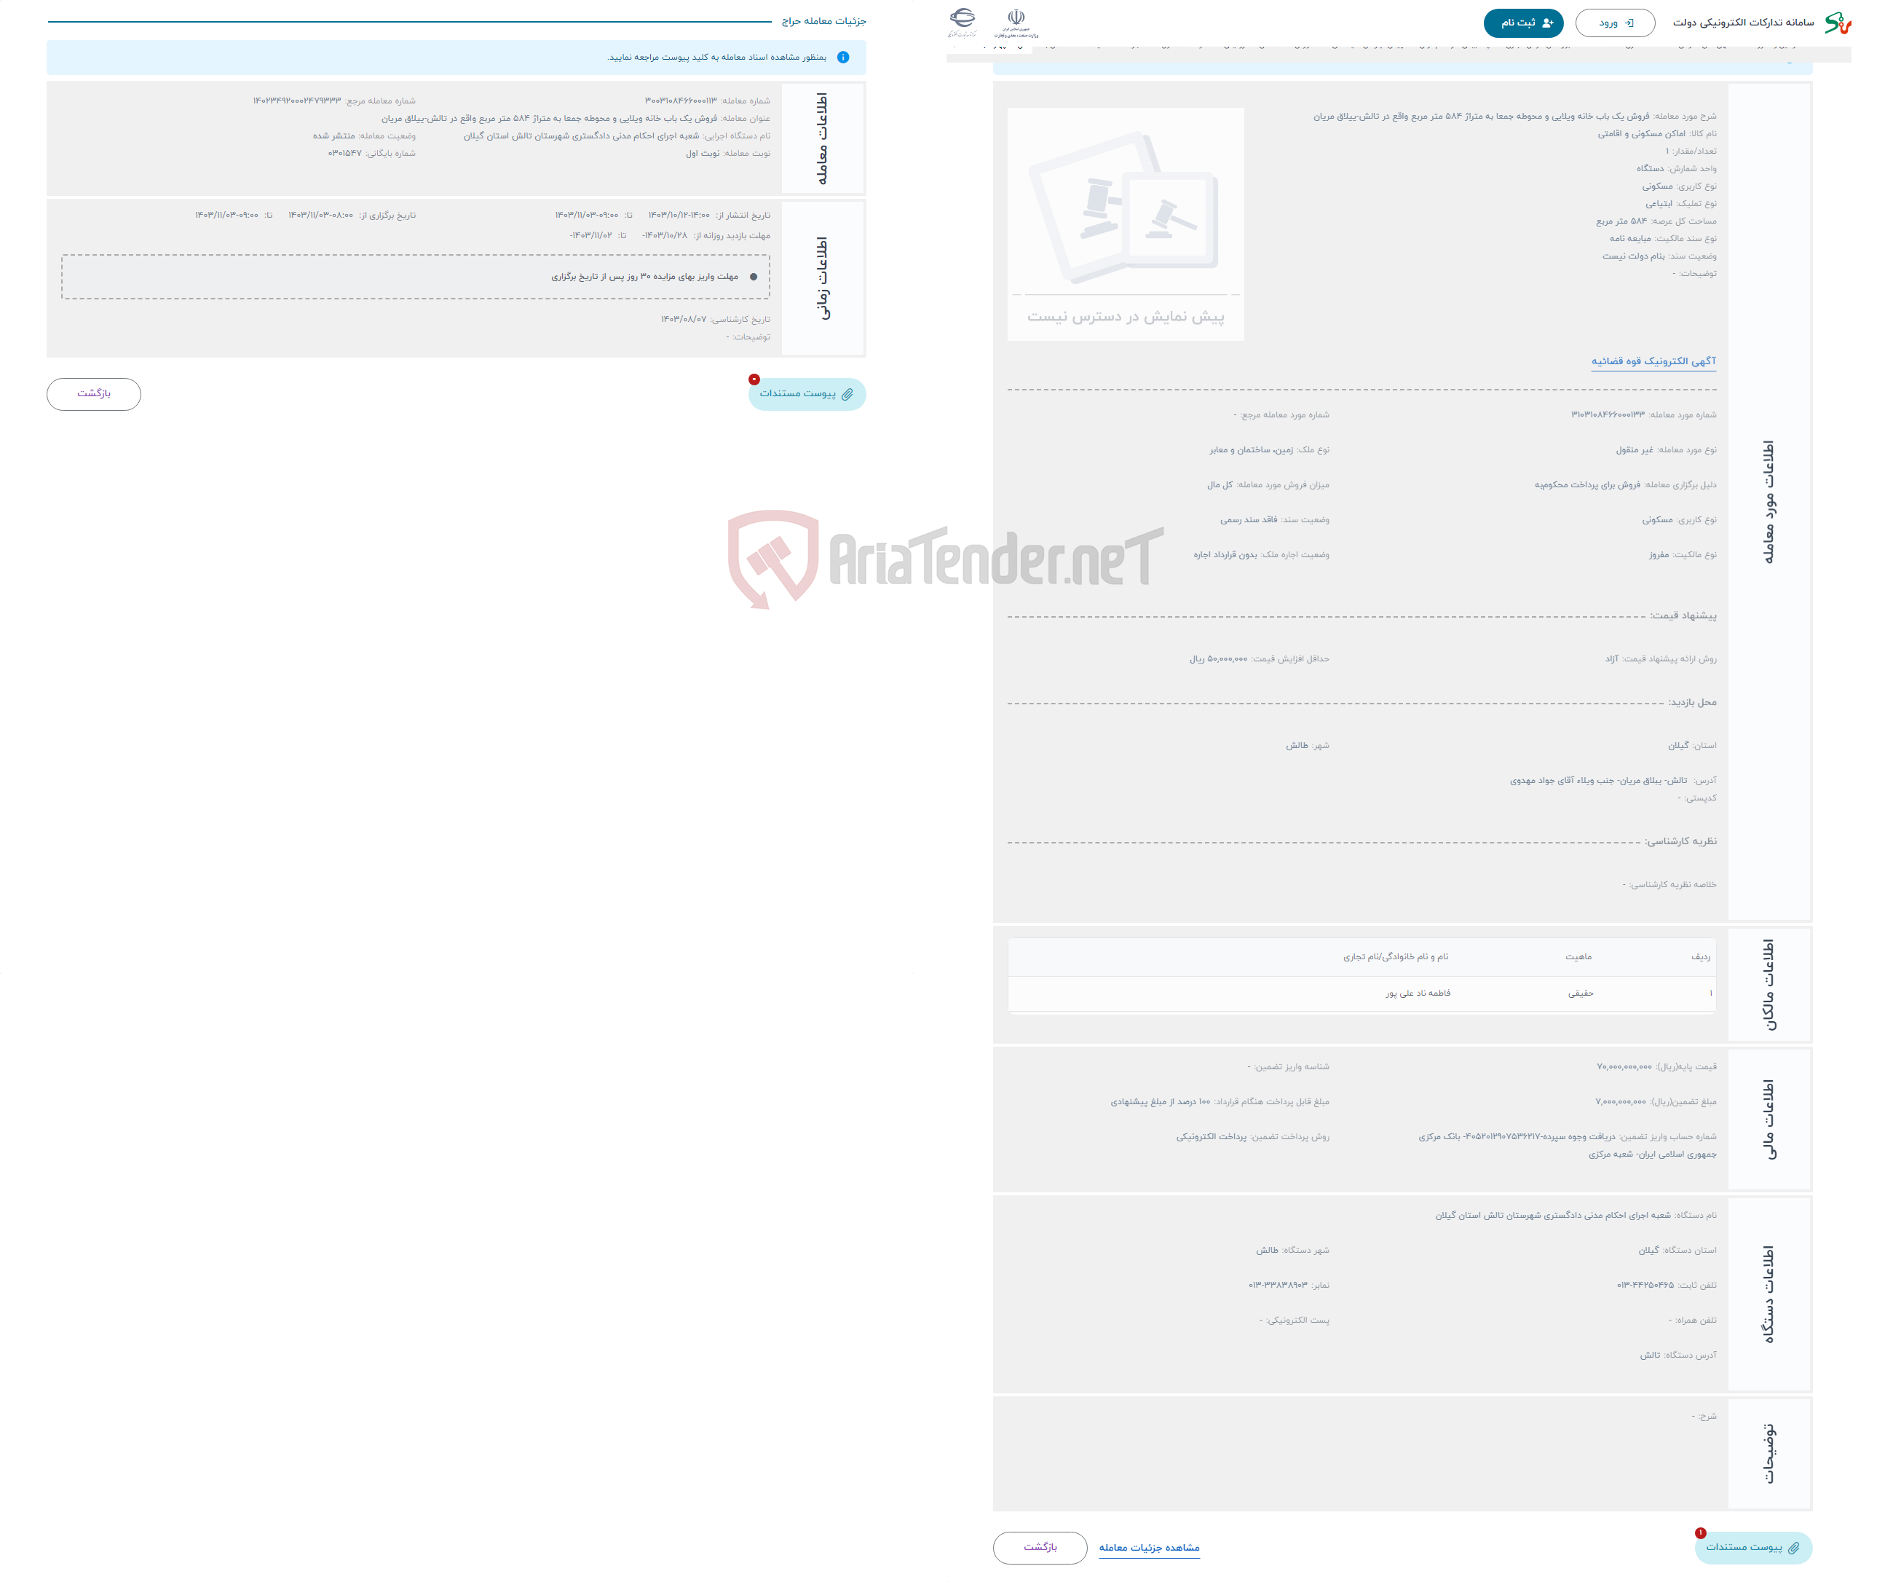Click the بازگشت back button bottom left
The image size is (1893, 1582).
pos(95,395)
